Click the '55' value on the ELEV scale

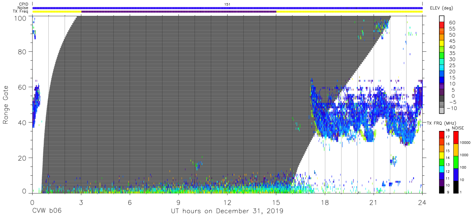452,29
